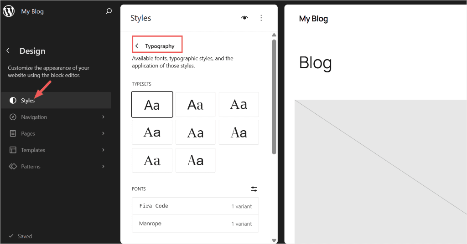The height and width of the screenshot is (244, 467).
Task: Click the Typography panel title text
Action: tap(160, 46)
